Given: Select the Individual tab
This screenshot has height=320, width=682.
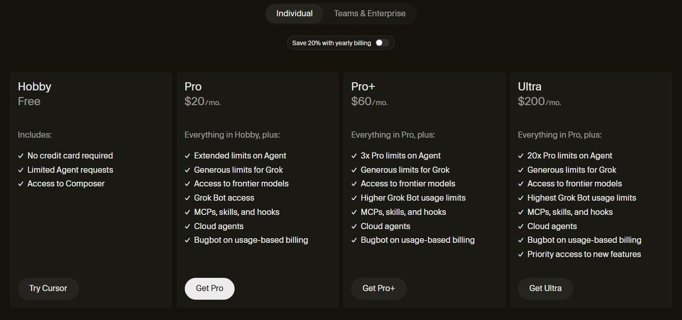Looking at the screenshot, I should pyautogui.click(x=294, y=13).
